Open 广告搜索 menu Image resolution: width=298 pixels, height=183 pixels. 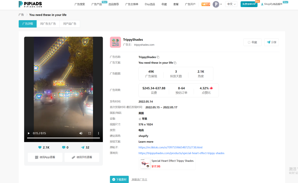click(80, 4)
